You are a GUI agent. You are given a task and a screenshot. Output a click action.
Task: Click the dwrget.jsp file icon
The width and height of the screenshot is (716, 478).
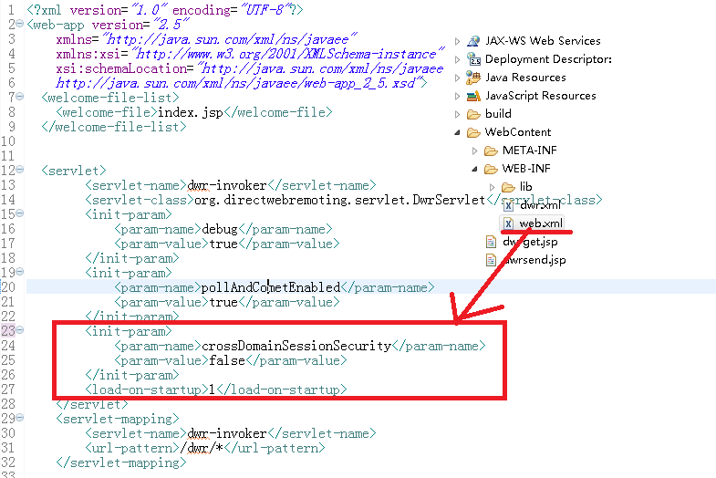pos(491,242)
